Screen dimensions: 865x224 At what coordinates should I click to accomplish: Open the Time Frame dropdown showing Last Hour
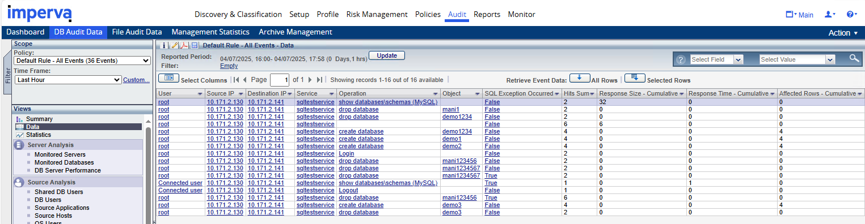(68, 80)
